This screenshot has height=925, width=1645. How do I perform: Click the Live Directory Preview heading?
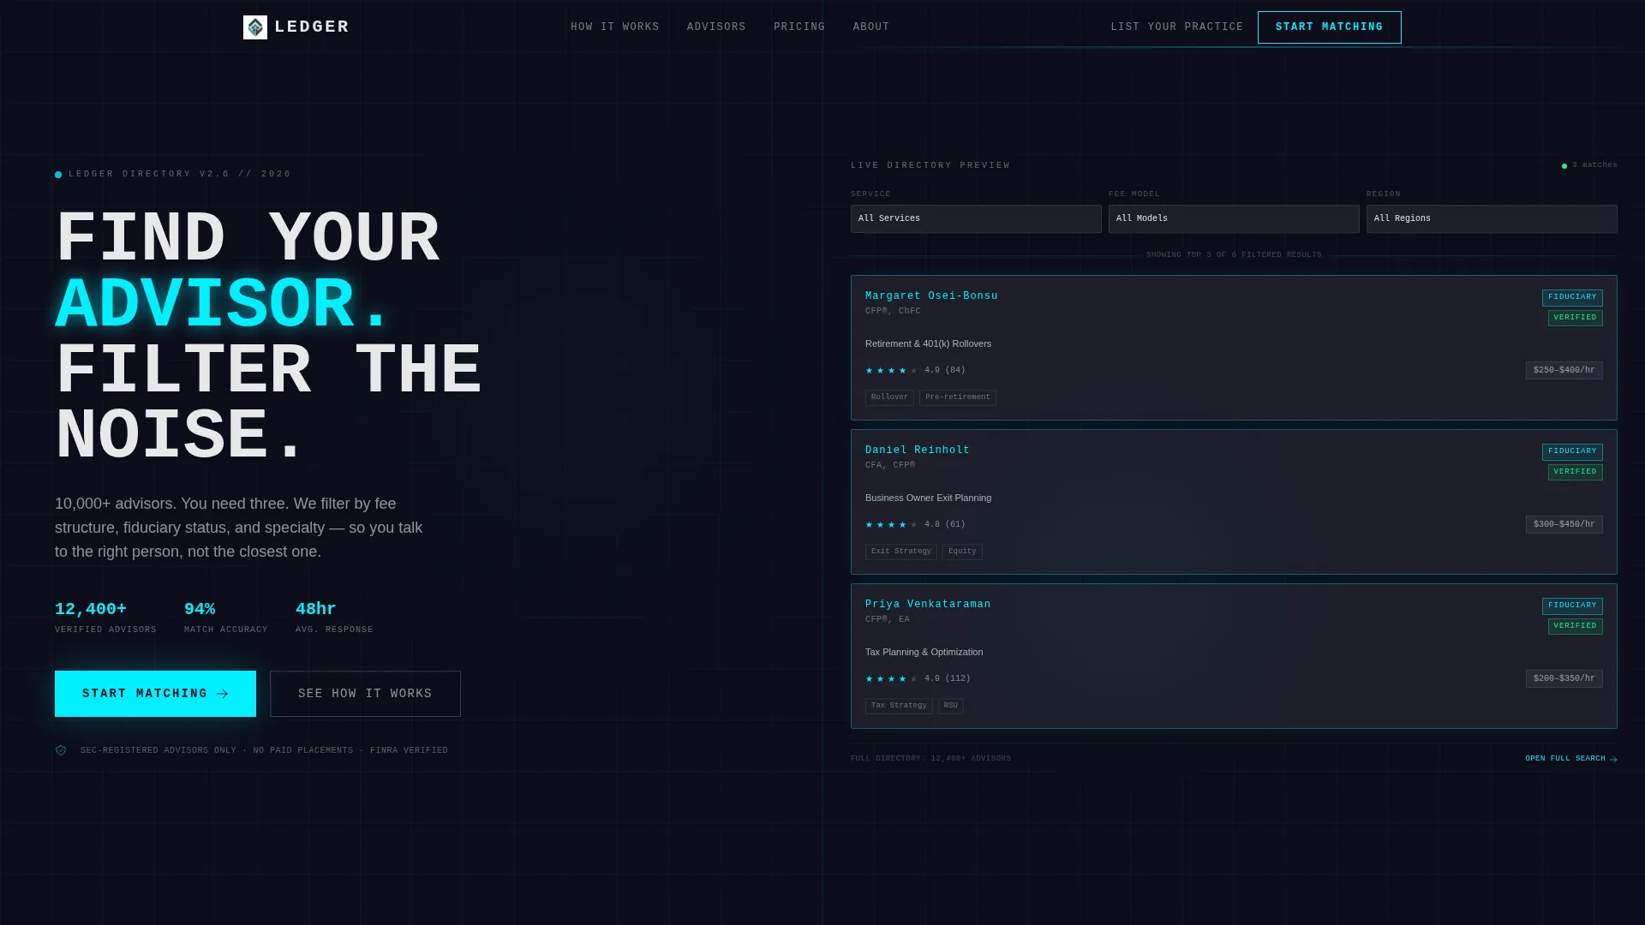coord(930,165)
